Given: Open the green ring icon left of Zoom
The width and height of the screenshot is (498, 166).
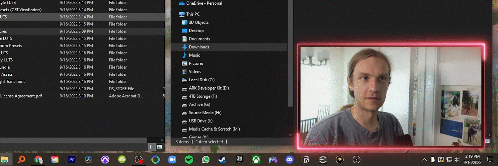Looking at the screenshot, I should (x=155, y=160).
